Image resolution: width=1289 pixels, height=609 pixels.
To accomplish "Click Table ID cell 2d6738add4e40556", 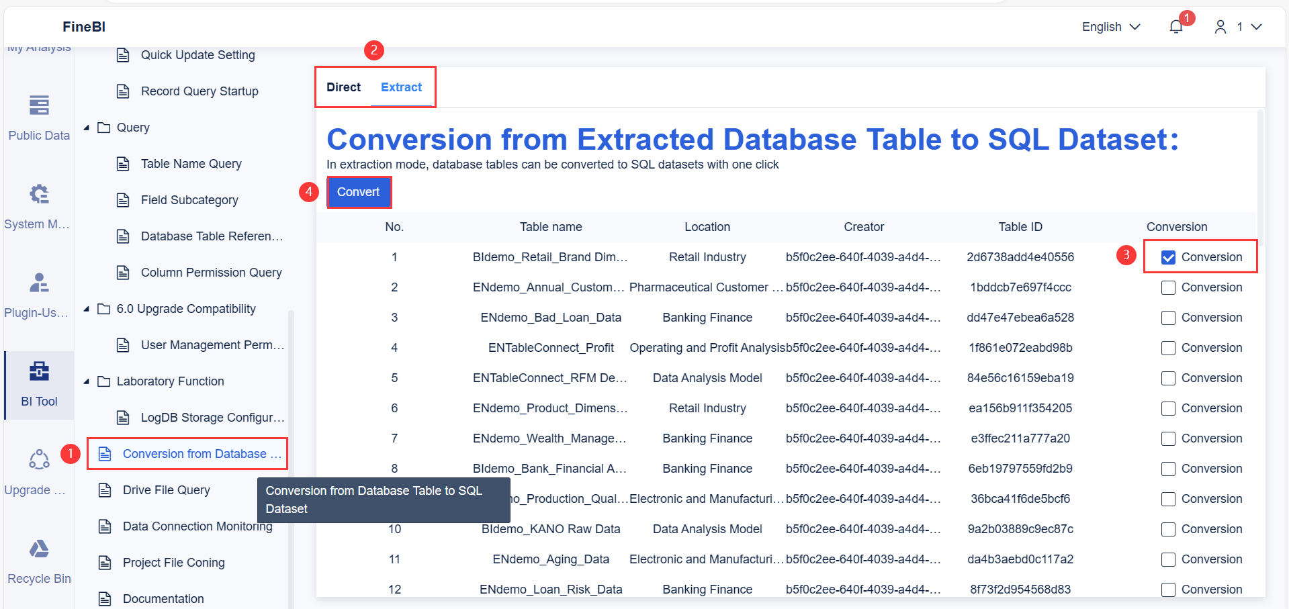I will [x=1020, y=257].
